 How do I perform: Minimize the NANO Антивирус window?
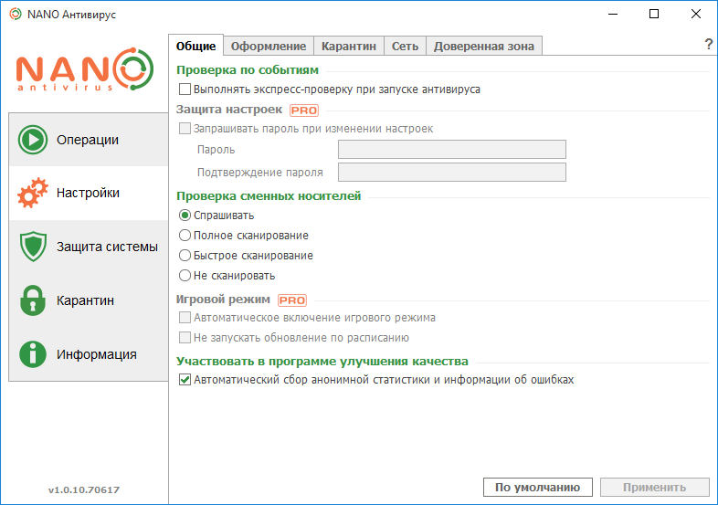613,15
